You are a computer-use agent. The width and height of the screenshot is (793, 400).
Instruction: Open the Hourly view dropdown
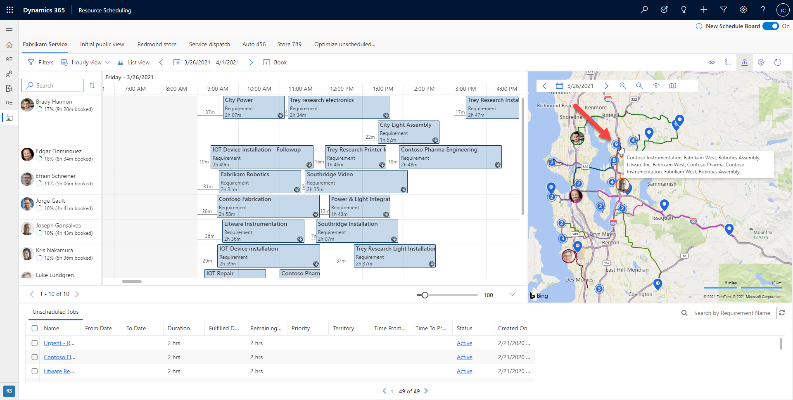107,62
